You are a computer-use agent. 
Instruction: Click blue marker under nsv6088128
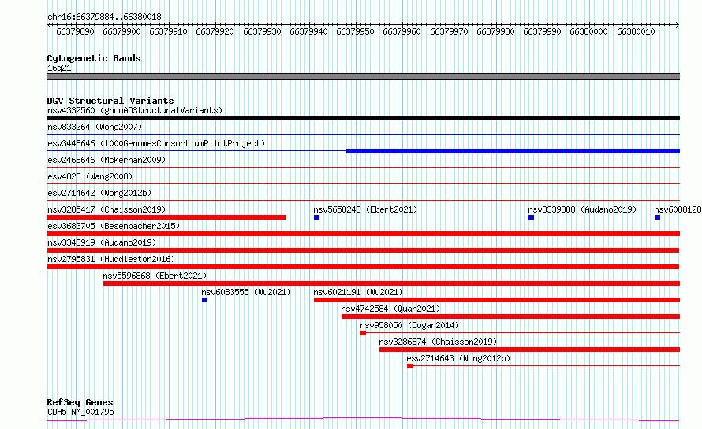(657, 217)
